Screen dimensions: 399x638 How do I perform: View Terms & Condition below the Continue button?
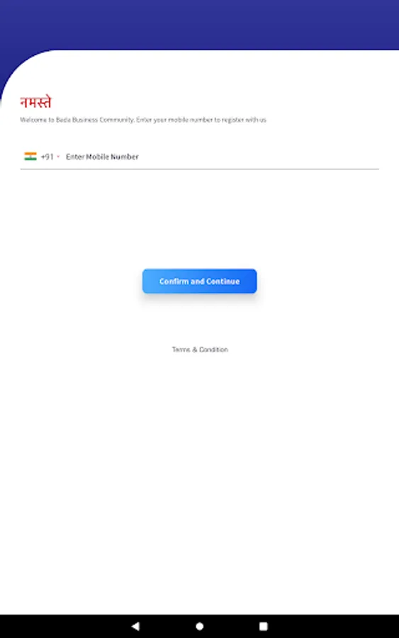[x=200, y=349]
